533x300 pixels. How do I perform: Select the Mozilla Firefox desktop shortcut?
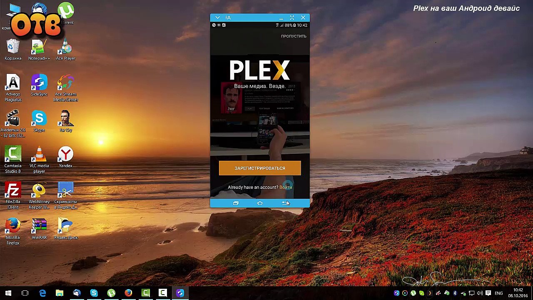13,232
